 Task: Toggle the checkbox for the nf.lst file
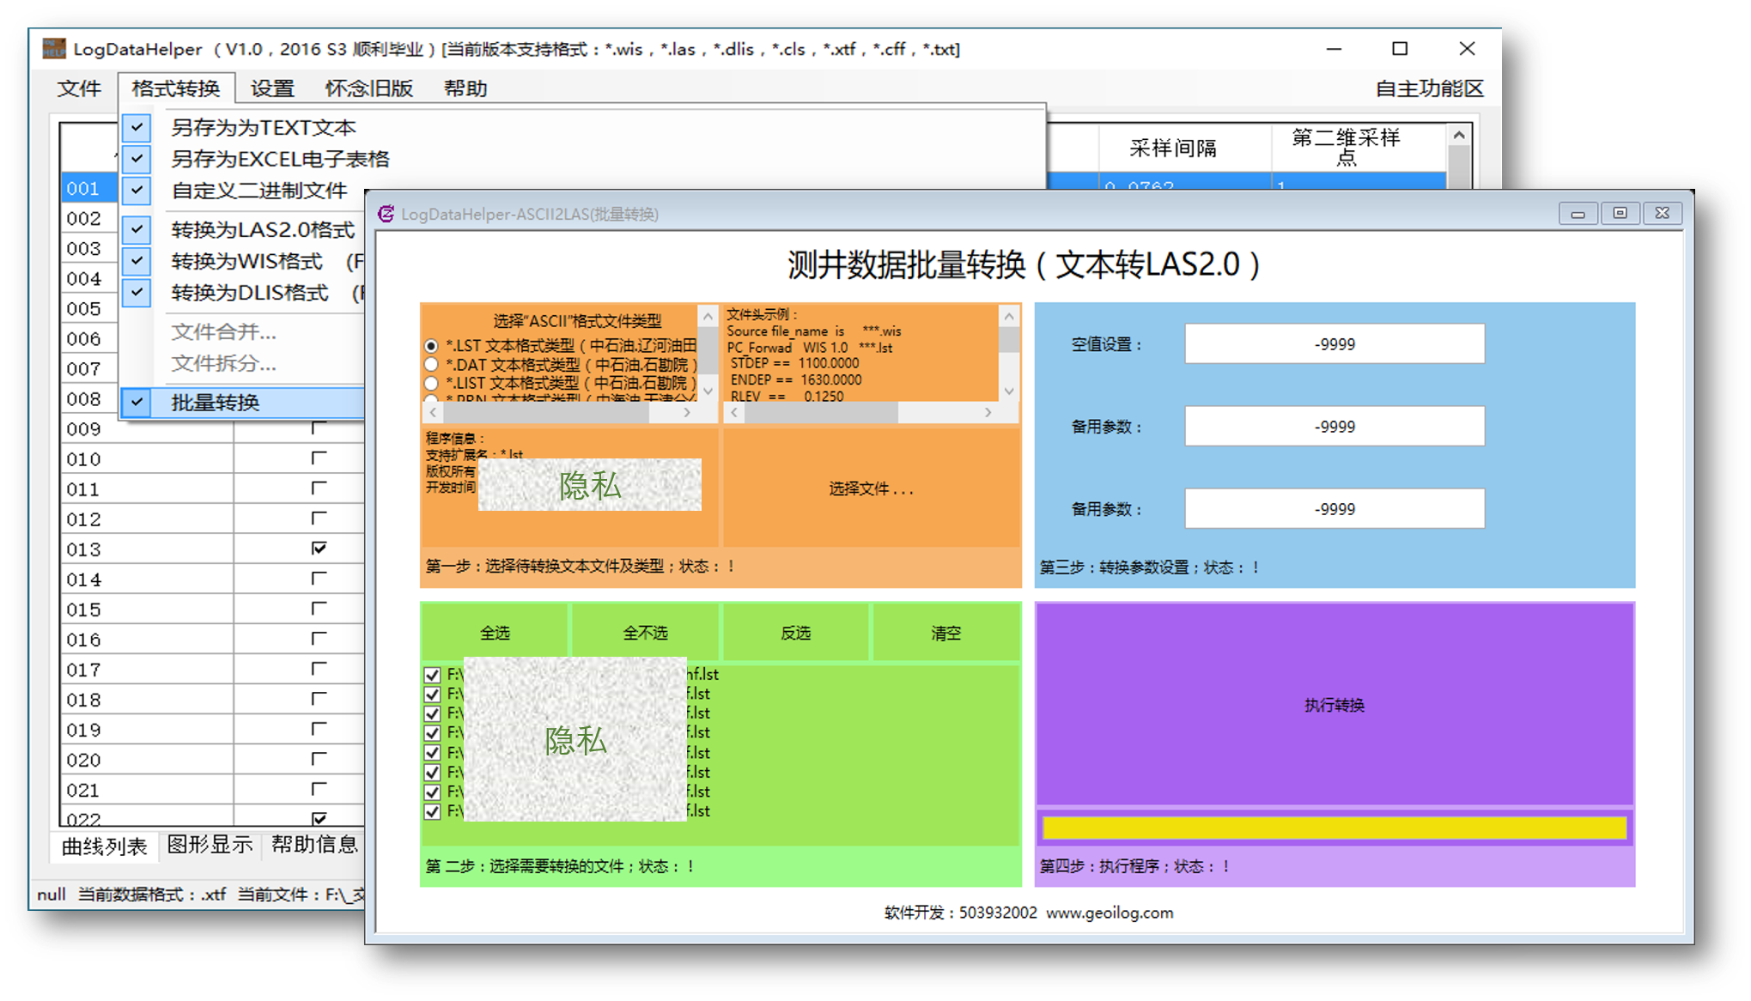(x=433, y=675)
